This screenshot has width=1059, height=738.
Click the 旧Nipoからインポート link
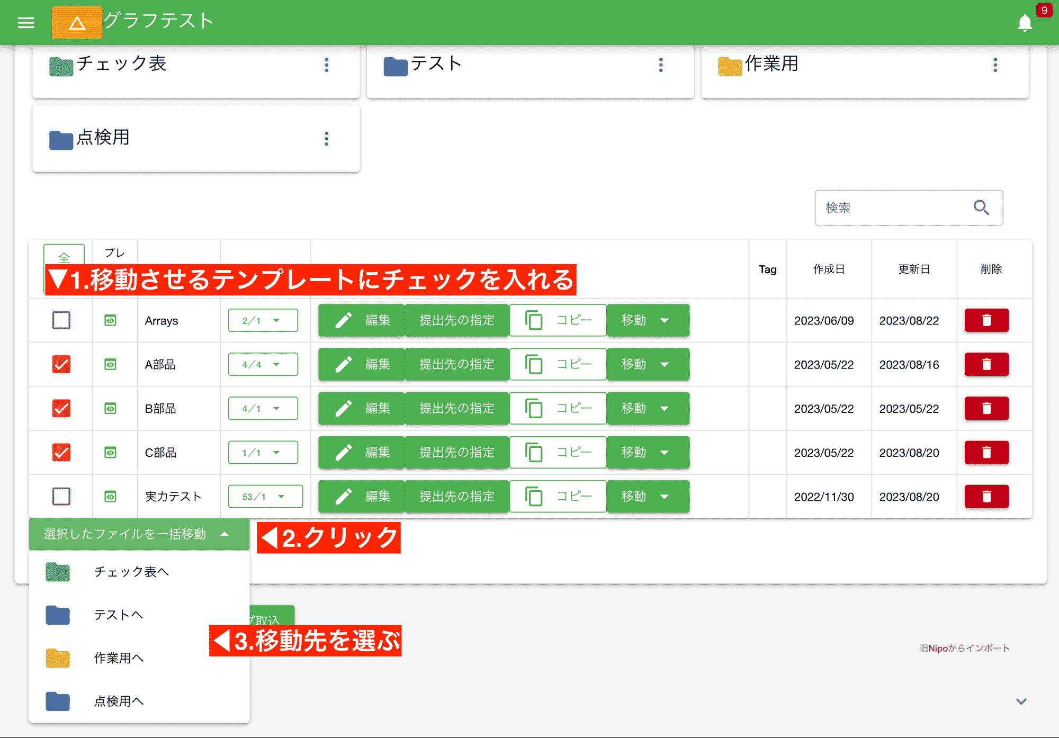tap(965, 648)
